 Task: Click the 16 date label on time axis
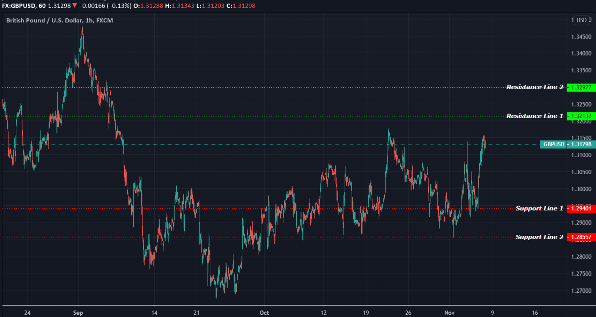pyautogui.click(x=535, y=313)
